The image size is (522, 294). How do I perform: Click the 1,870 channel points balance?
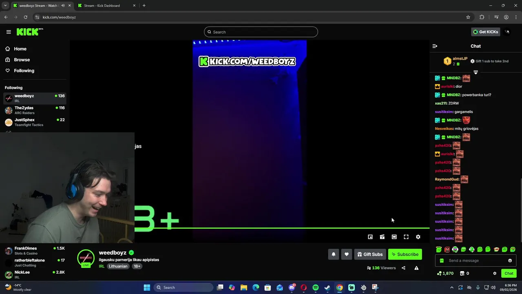(x=445, y=273)
